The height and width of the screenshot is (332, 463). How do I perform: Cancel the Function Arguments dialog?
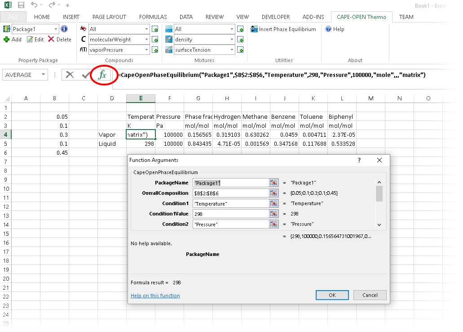(x=370, y=295)
